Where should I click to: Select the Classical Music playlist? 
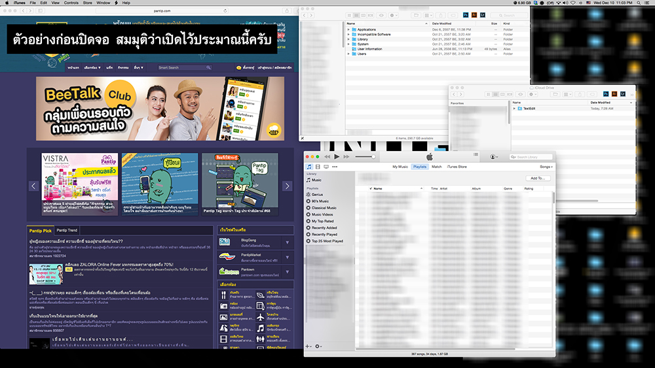[321, 208]
